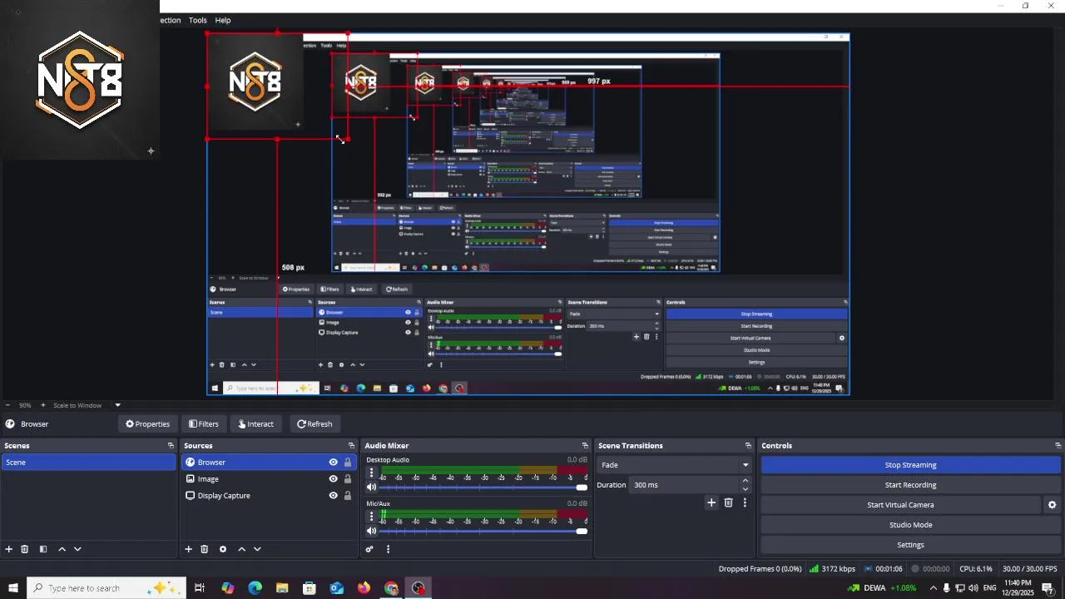Add a new scene with plus icon
This screenshot has width=1065, height=599.
pyautogui.click(x=9, y=549)
